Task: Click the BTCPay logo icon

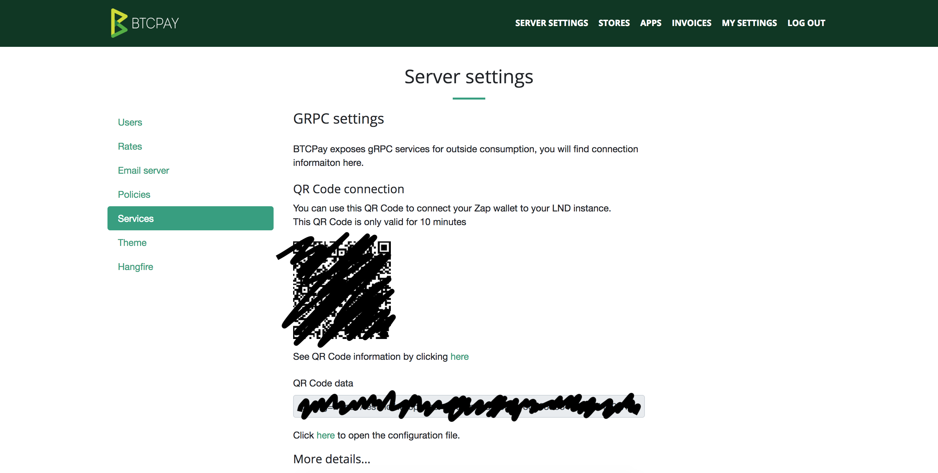Action: coord(119,23)
